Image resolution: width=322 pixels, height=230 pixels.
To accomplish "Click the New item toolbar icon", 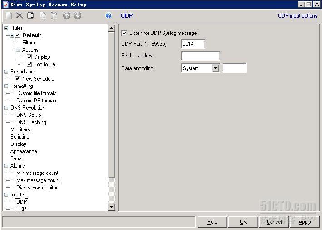I will tap(9, 15).
